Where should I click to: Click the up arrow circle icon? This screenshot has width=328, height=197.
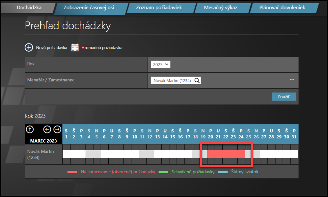(x=30, y=129)
